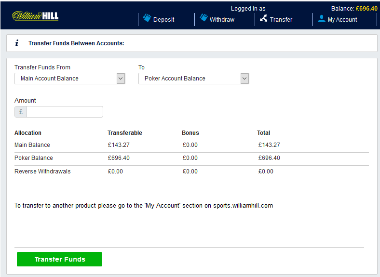Click the Withdraw cards icon
This screenshot has width=380, height=277.
pos(204,18)
